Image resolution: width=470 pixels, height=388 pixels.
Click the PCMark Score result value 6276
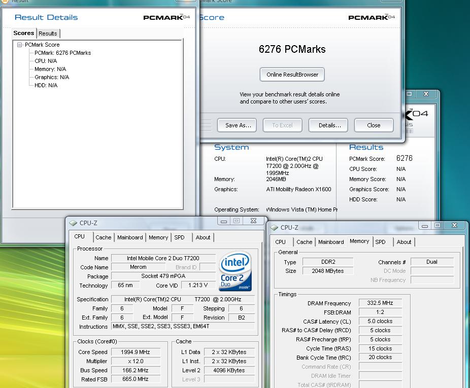tap(405, 158)
